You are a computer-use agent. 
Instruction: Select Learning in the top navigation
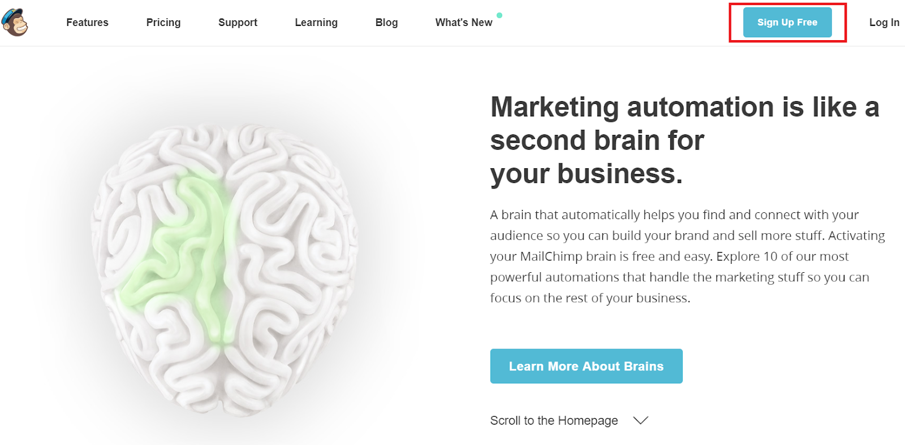click(316, 23)
